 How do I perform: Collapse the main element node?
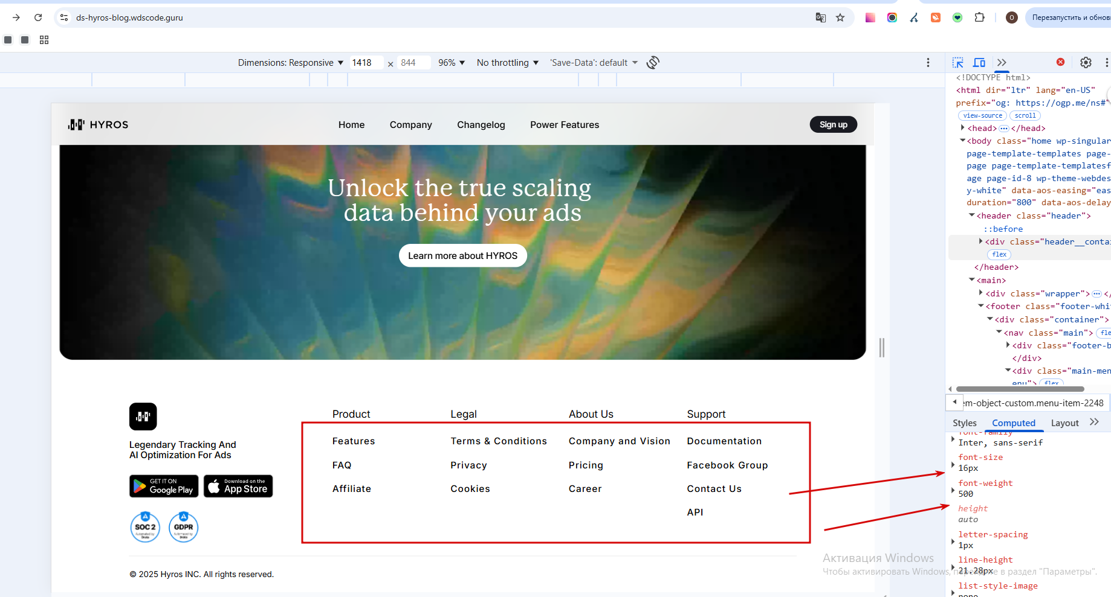[x=972, y=280]
